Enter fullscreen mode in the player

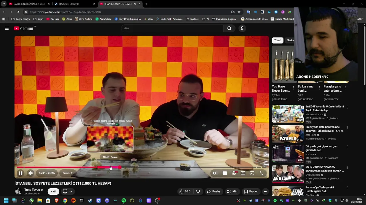pyautogui.click(x=261, y=173)
